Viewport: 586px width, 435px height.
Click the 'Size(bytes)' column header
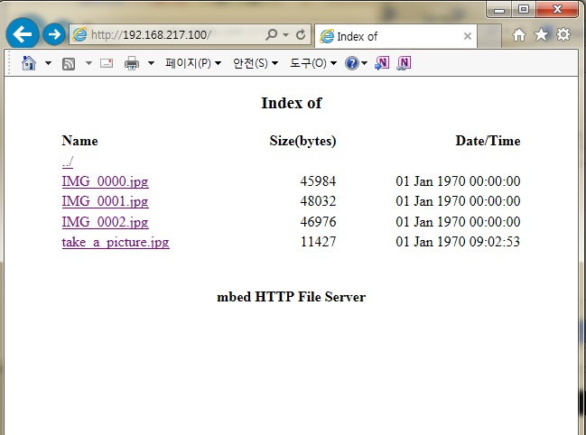pyautogui.click(x=302, y=141)
